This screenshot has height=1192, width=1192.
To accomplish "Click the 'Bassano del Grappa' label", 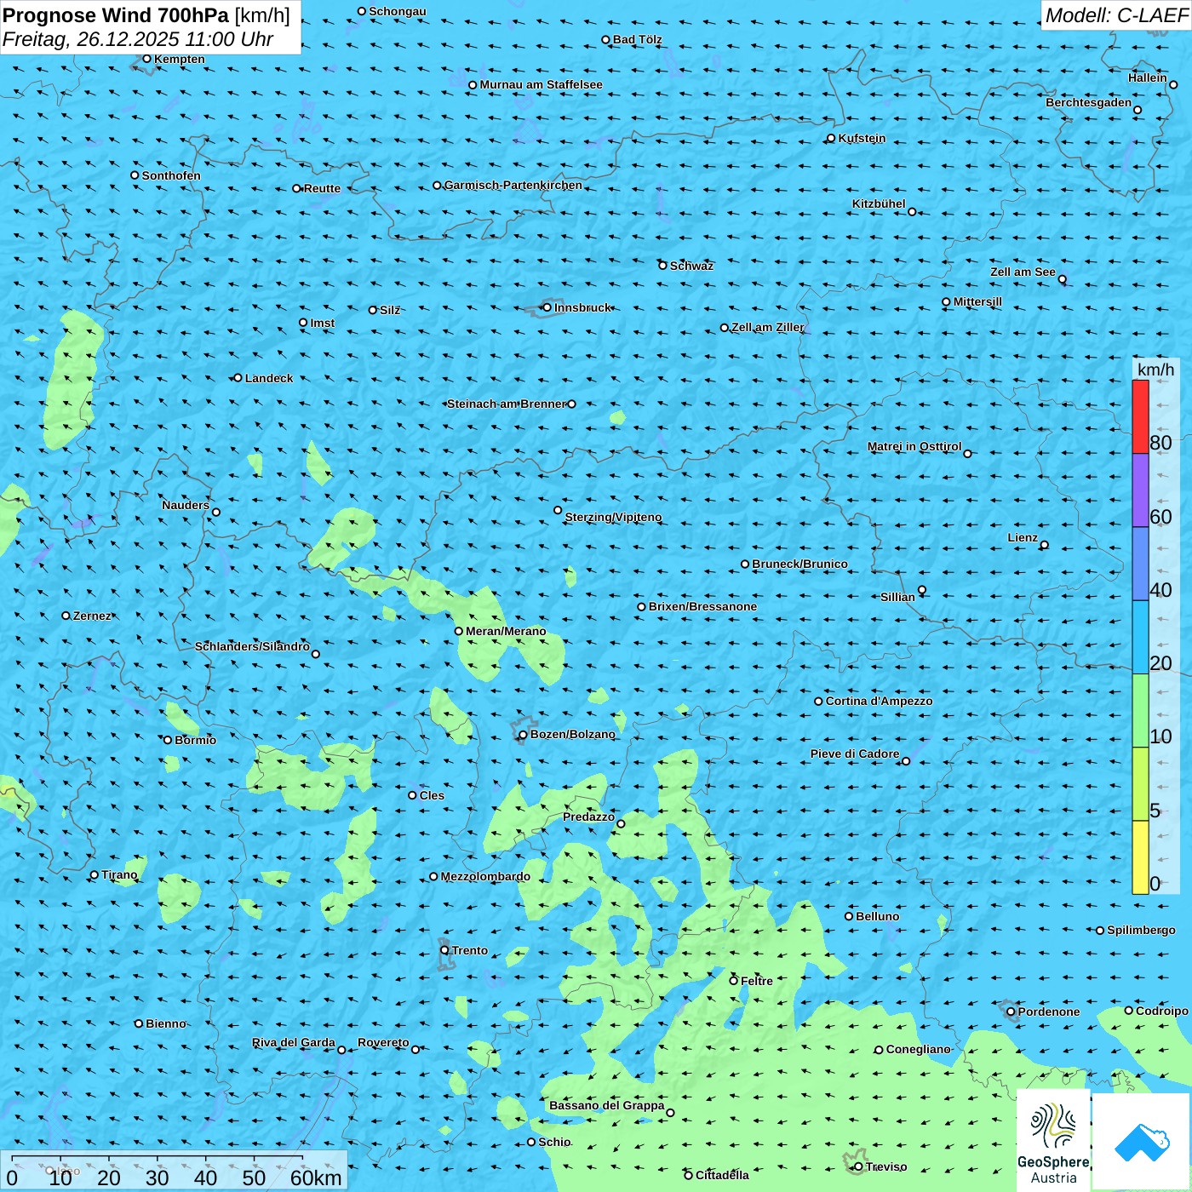I will pyautogui.click(x=606, y=1105).
